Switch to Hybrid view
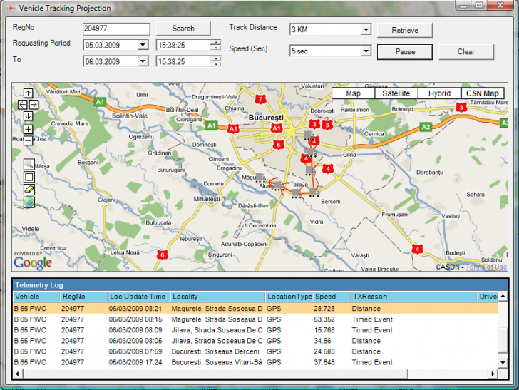The width and height of the screenshot is (519, 390). click(x=439, y=93)
